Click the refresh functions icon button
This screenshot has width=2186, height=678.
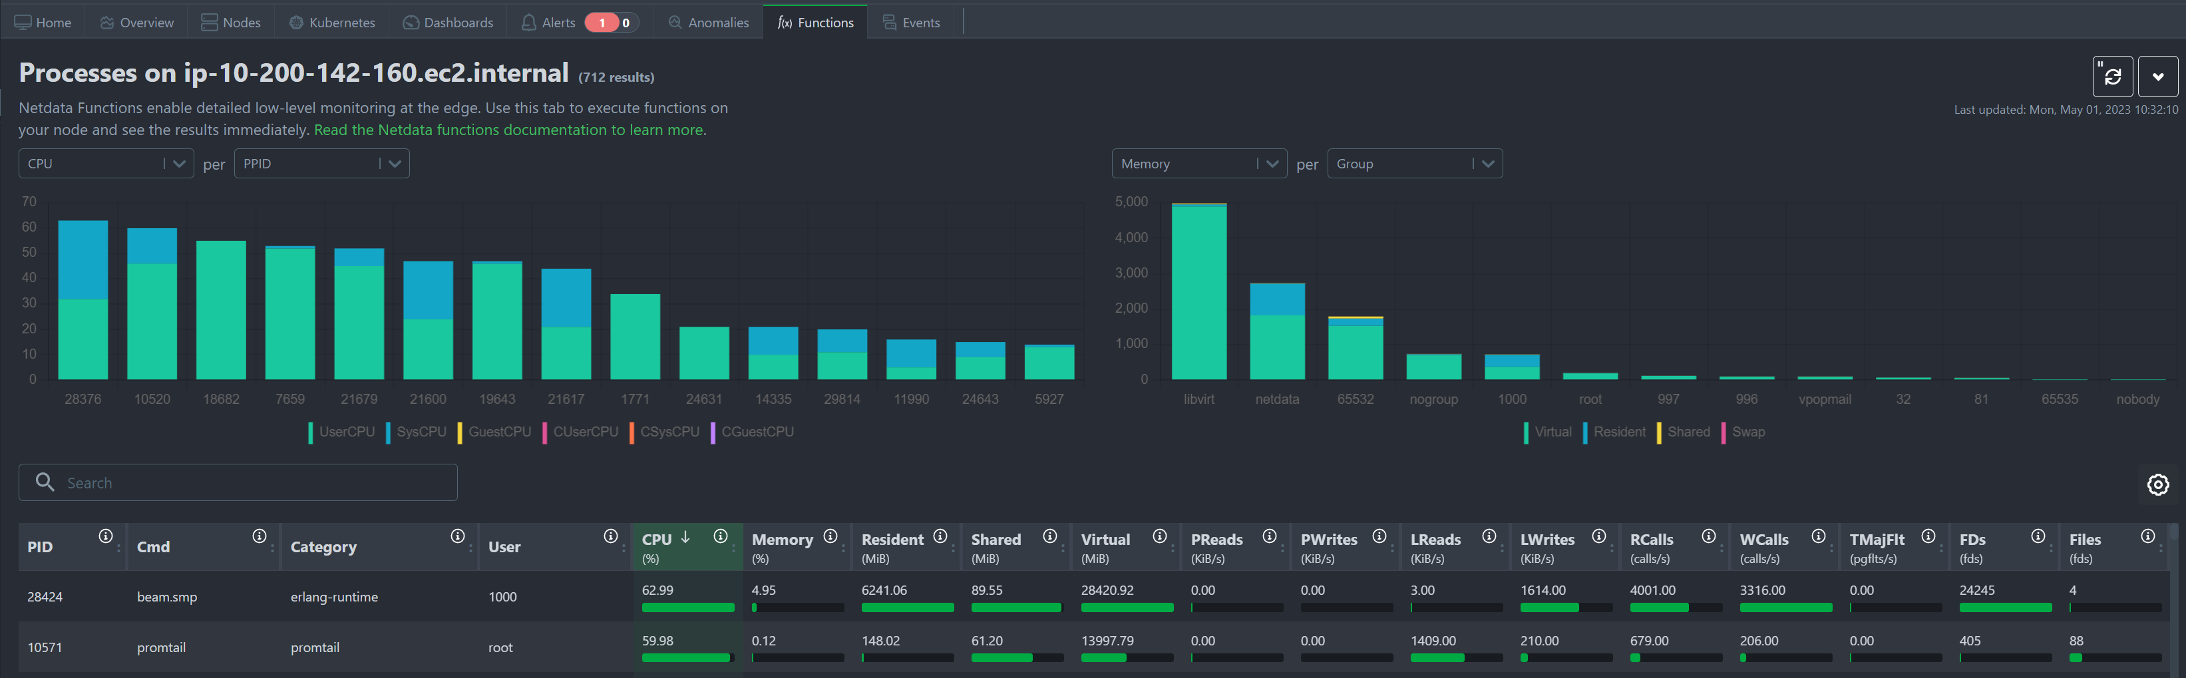[2112, 77]
